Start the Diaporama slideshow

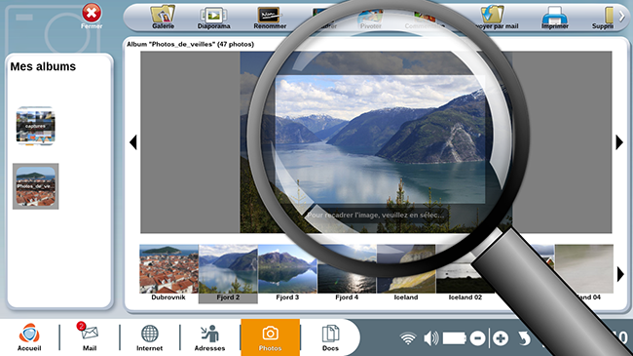[x=213, y=18]
